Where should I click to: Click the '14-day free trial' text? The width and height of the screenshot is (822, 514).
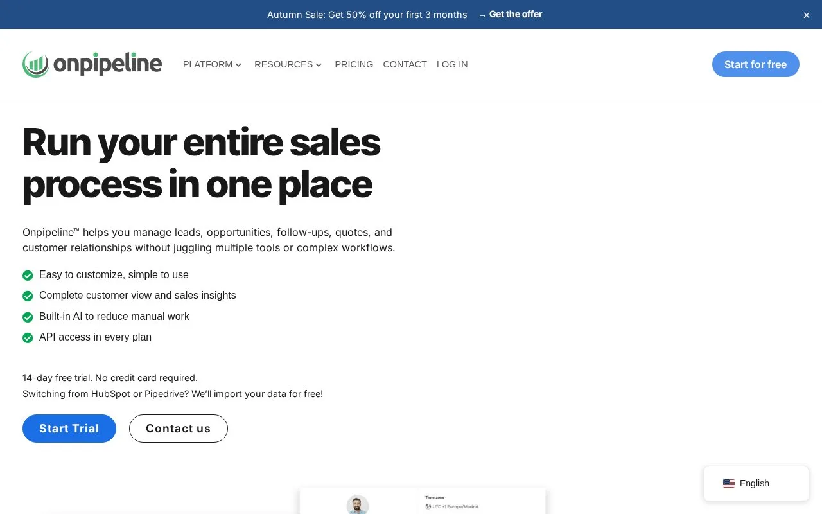pos(110,378)
